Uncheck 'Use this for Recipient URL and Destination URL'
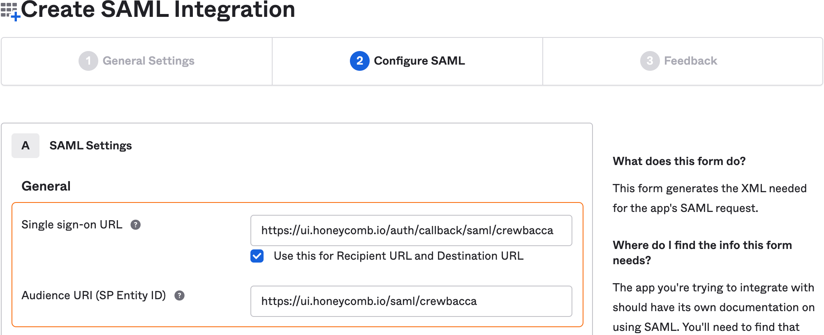 (257, 256)
